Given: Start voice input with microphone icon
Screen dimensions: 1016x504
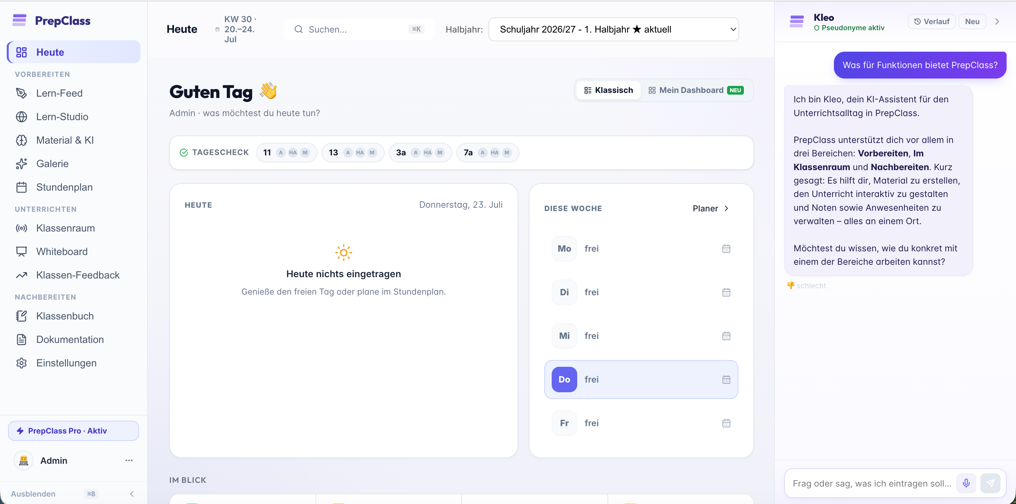Looking at the screenshot, I should [966, 483].
